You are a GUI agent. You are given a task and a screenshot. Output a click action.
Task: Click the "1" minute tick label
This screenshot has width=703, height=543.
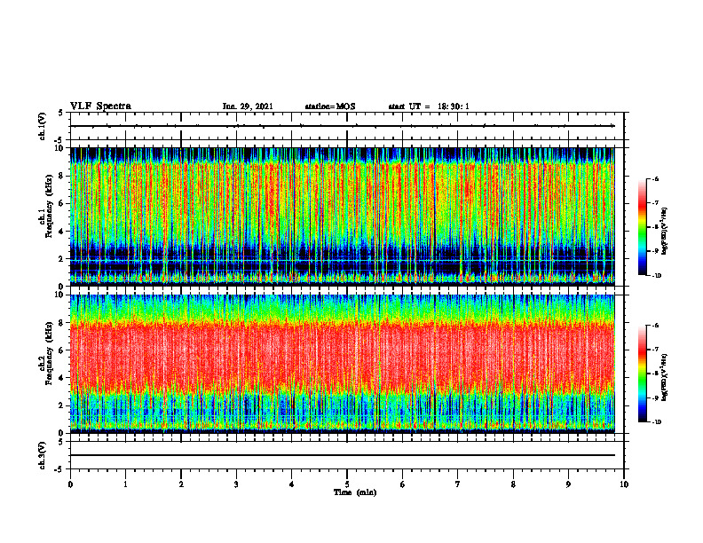126,484
